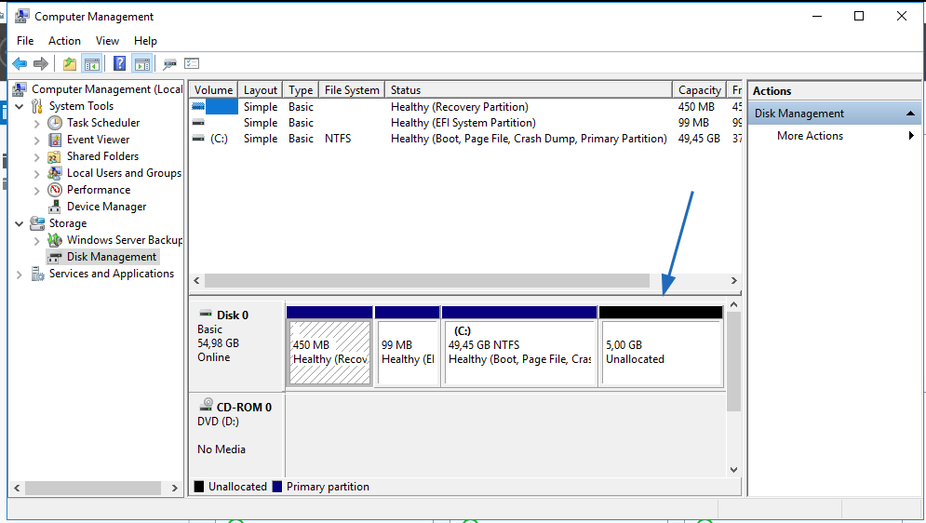Toggle the Show/Hide Console Tree button

click(x=91, y=63)
